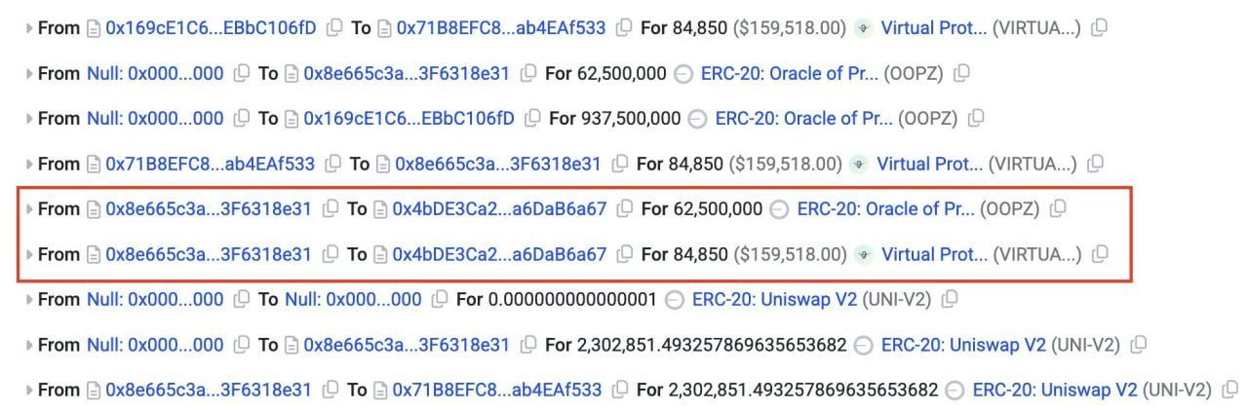
Task: Copy the Null: 0x000...000 recipient address in the 0.000000000000001 row
Action: [440, 299]
